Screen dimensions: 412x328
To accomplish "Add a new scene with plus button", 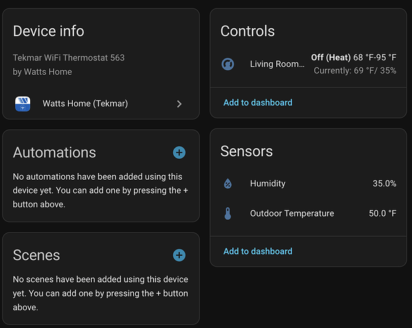I will [x=179, y=255].
